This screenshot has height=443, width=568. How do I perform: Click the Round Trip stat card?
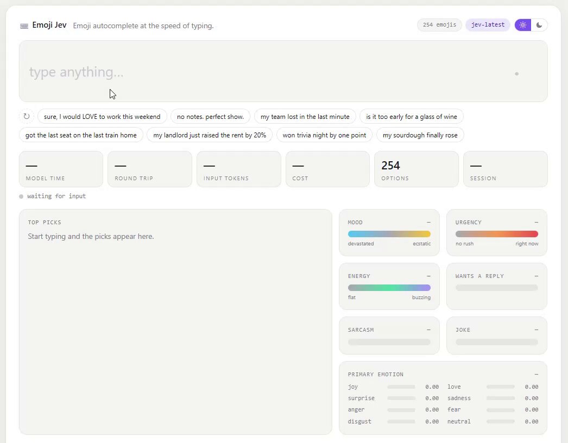(x=150, y=169)
